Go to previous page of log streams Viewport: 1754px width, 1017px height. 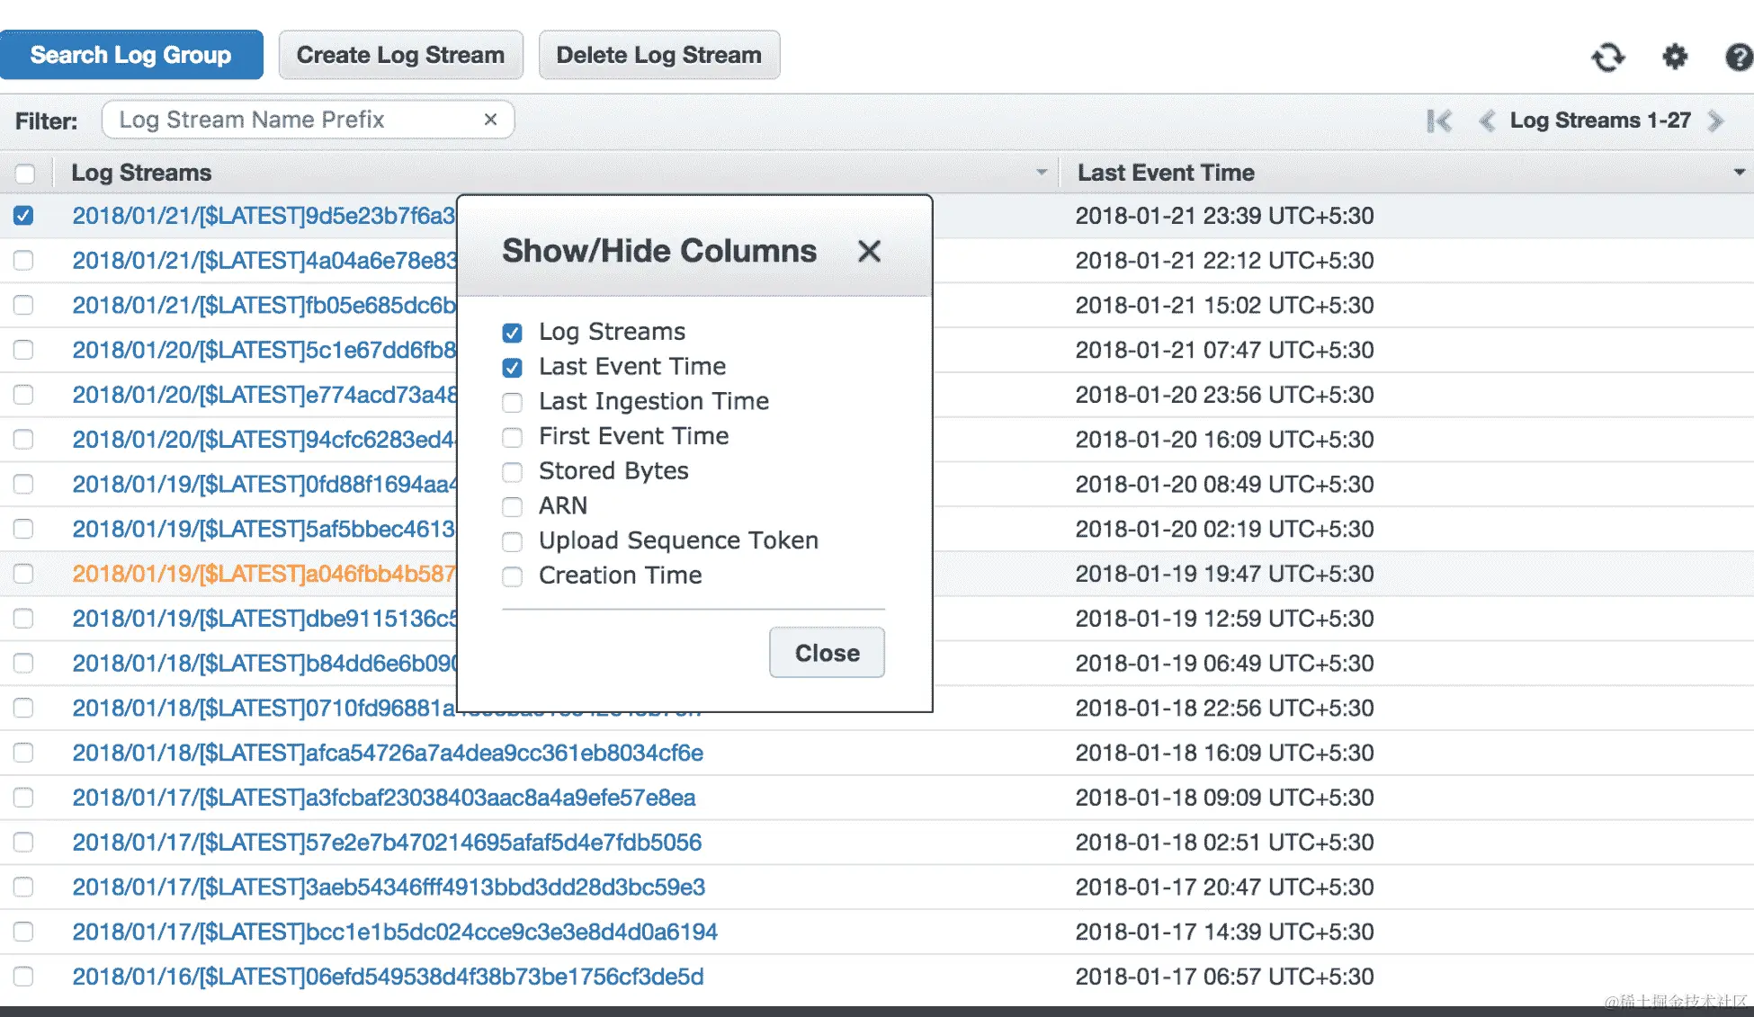point(1487,120)
